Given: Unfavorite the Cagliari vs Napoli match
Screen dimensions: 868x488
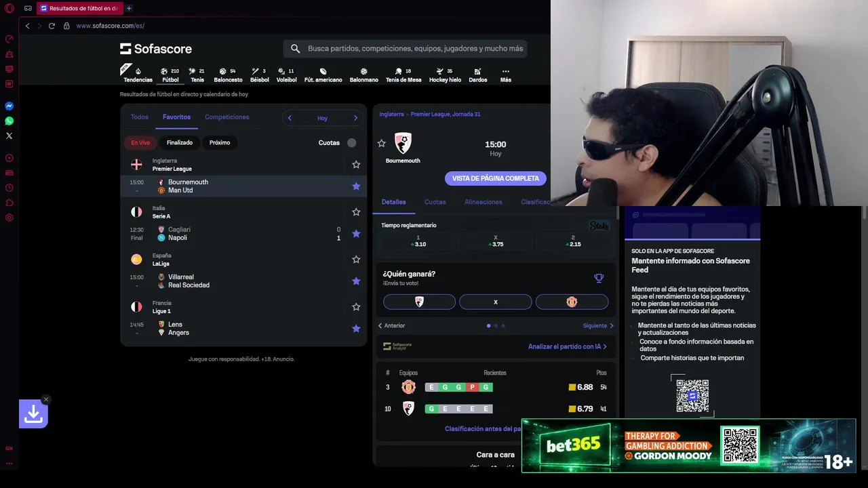Looking at the screenshot, I should [x=356, y=234].
